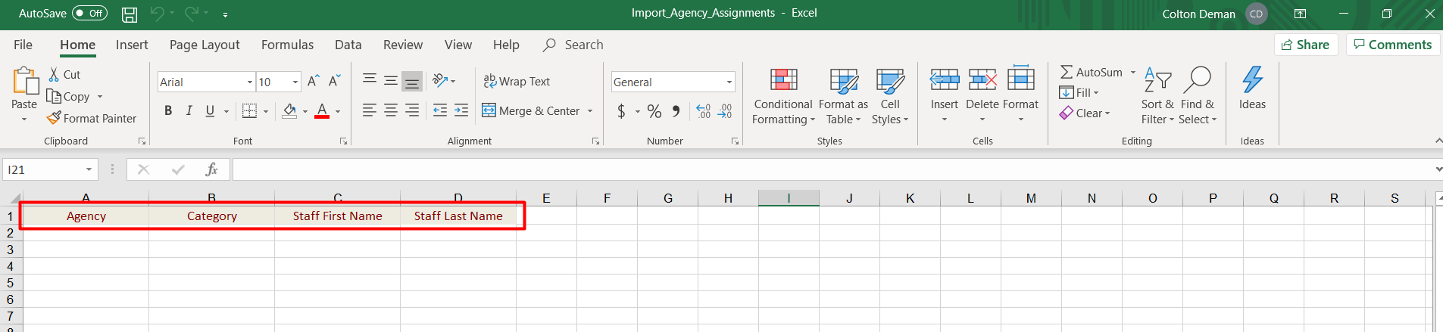Click Decrease Font Size icon
This screenshot has width=1443, height=332.
point(334,81)
